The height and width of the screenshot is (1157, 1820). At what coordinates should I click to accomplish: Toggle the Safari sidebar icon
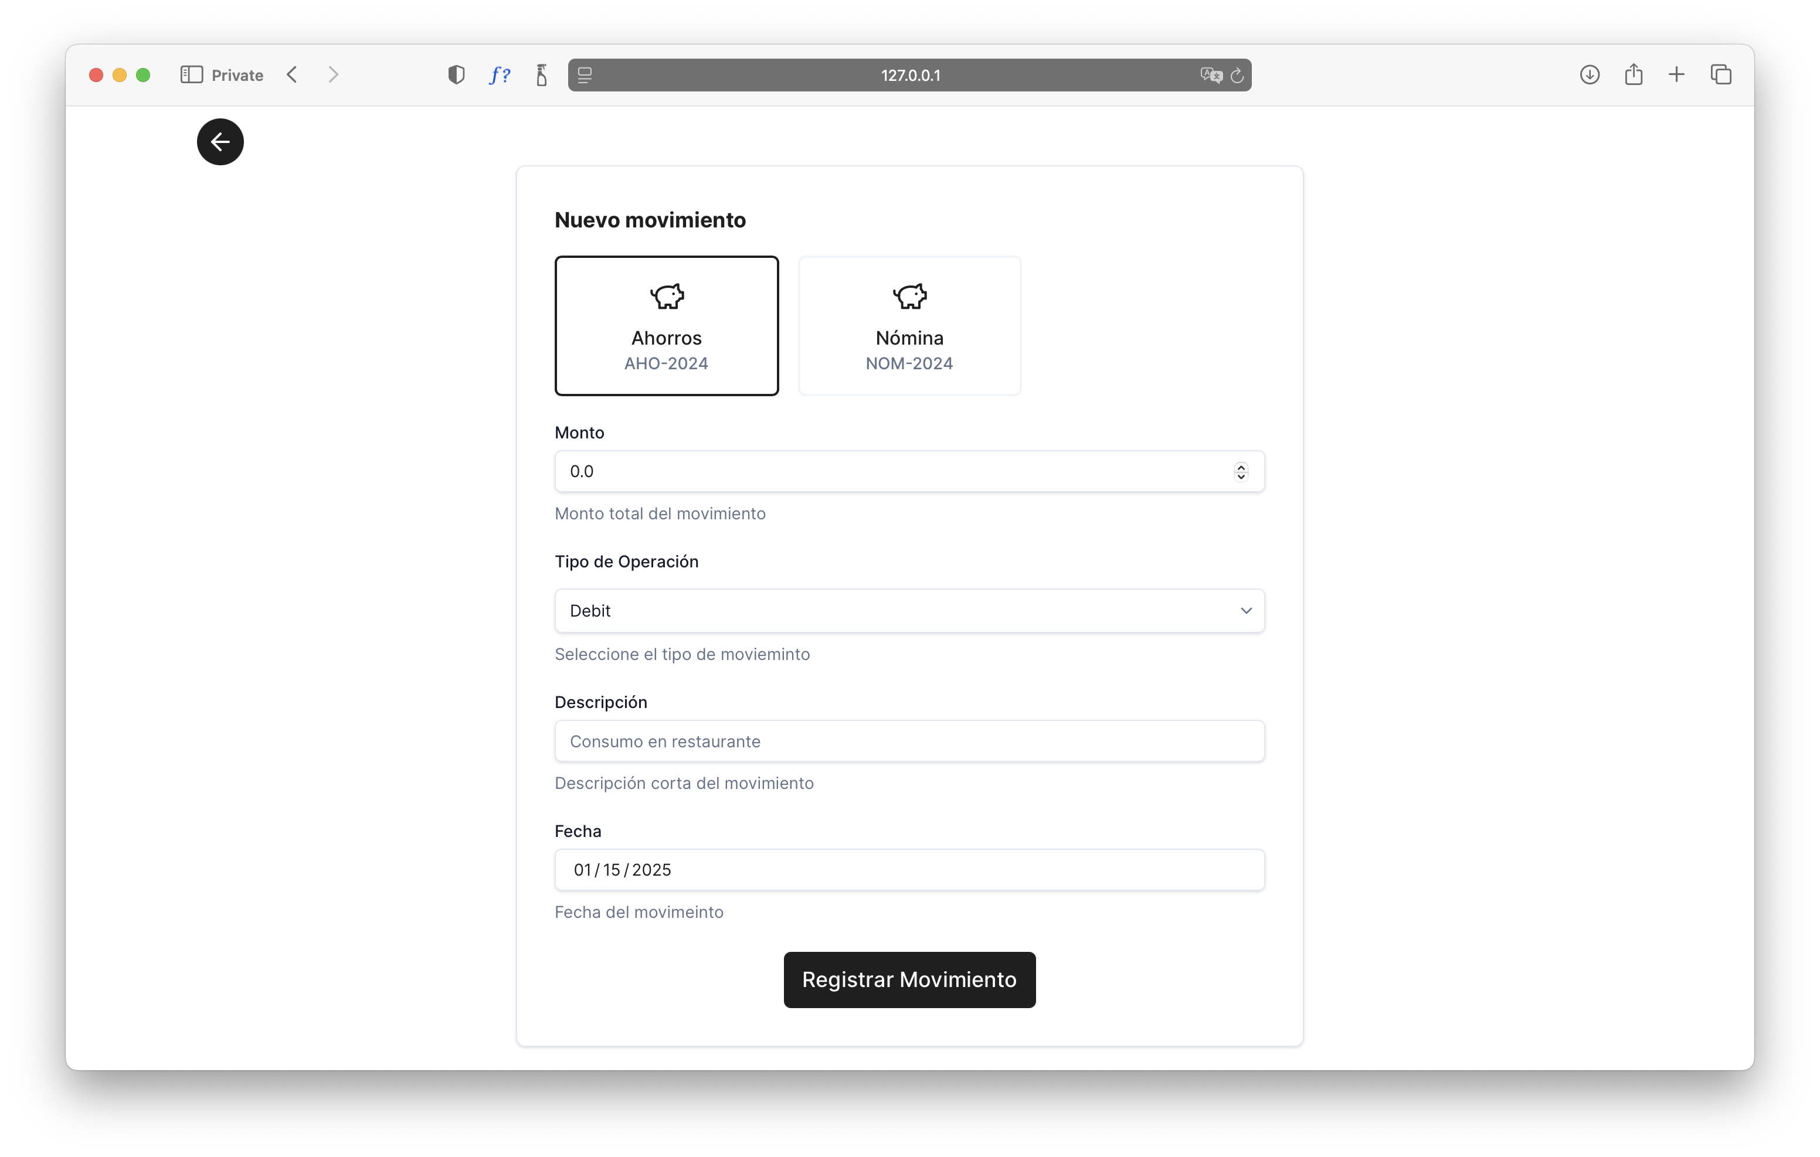coord(191,75)
